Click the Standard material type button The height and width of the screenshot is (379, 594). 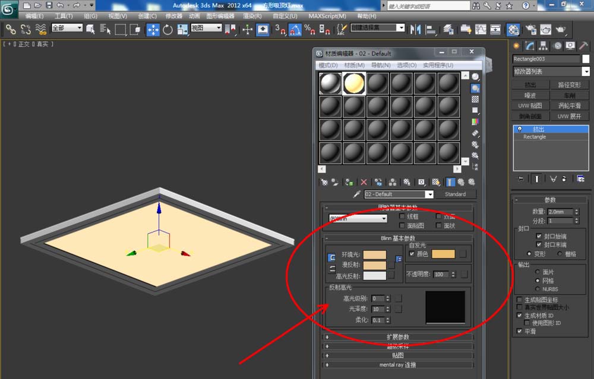(455, 194)
